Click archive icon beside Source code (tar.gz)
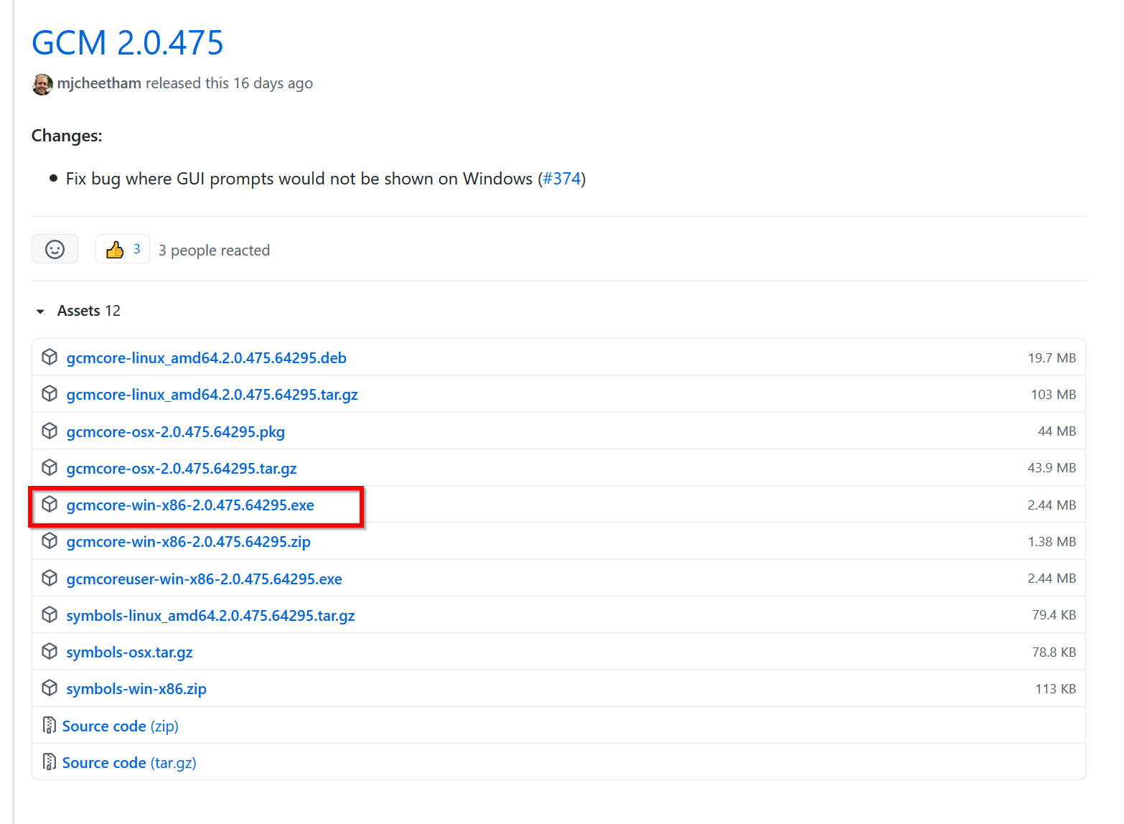This screenshot has height=824, width=1124. 50,762
